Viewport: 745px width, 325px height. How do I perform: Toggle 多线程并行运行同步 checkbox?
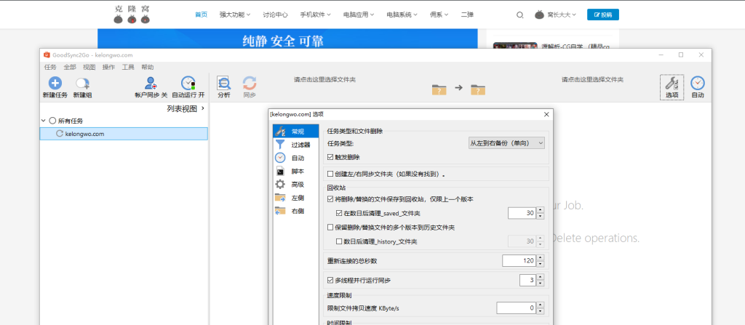pos(331,281)
